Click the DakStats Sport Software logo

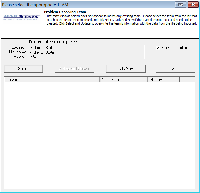click(22, 17)
